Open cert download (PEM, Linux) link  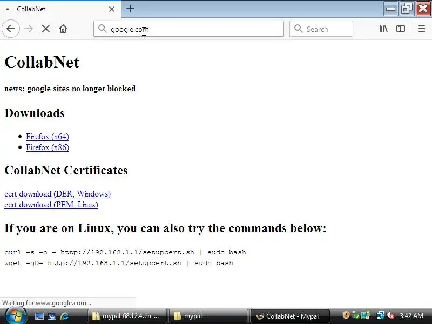pyautogui.click(x=51, y=205)
